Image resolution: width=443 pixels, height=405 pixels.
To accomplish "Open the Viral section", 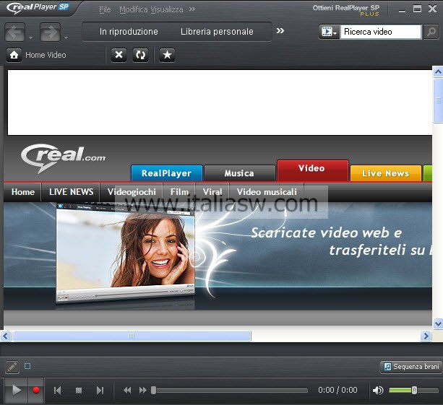I will pyautogui.click(x=212, y=192).
